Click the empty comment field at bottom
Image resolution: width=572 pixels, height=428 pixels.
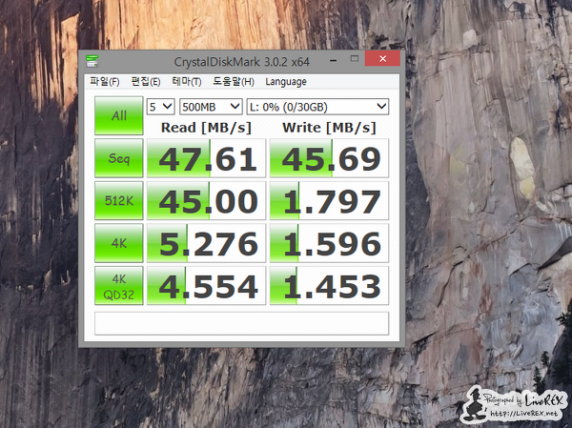point(242,323)
